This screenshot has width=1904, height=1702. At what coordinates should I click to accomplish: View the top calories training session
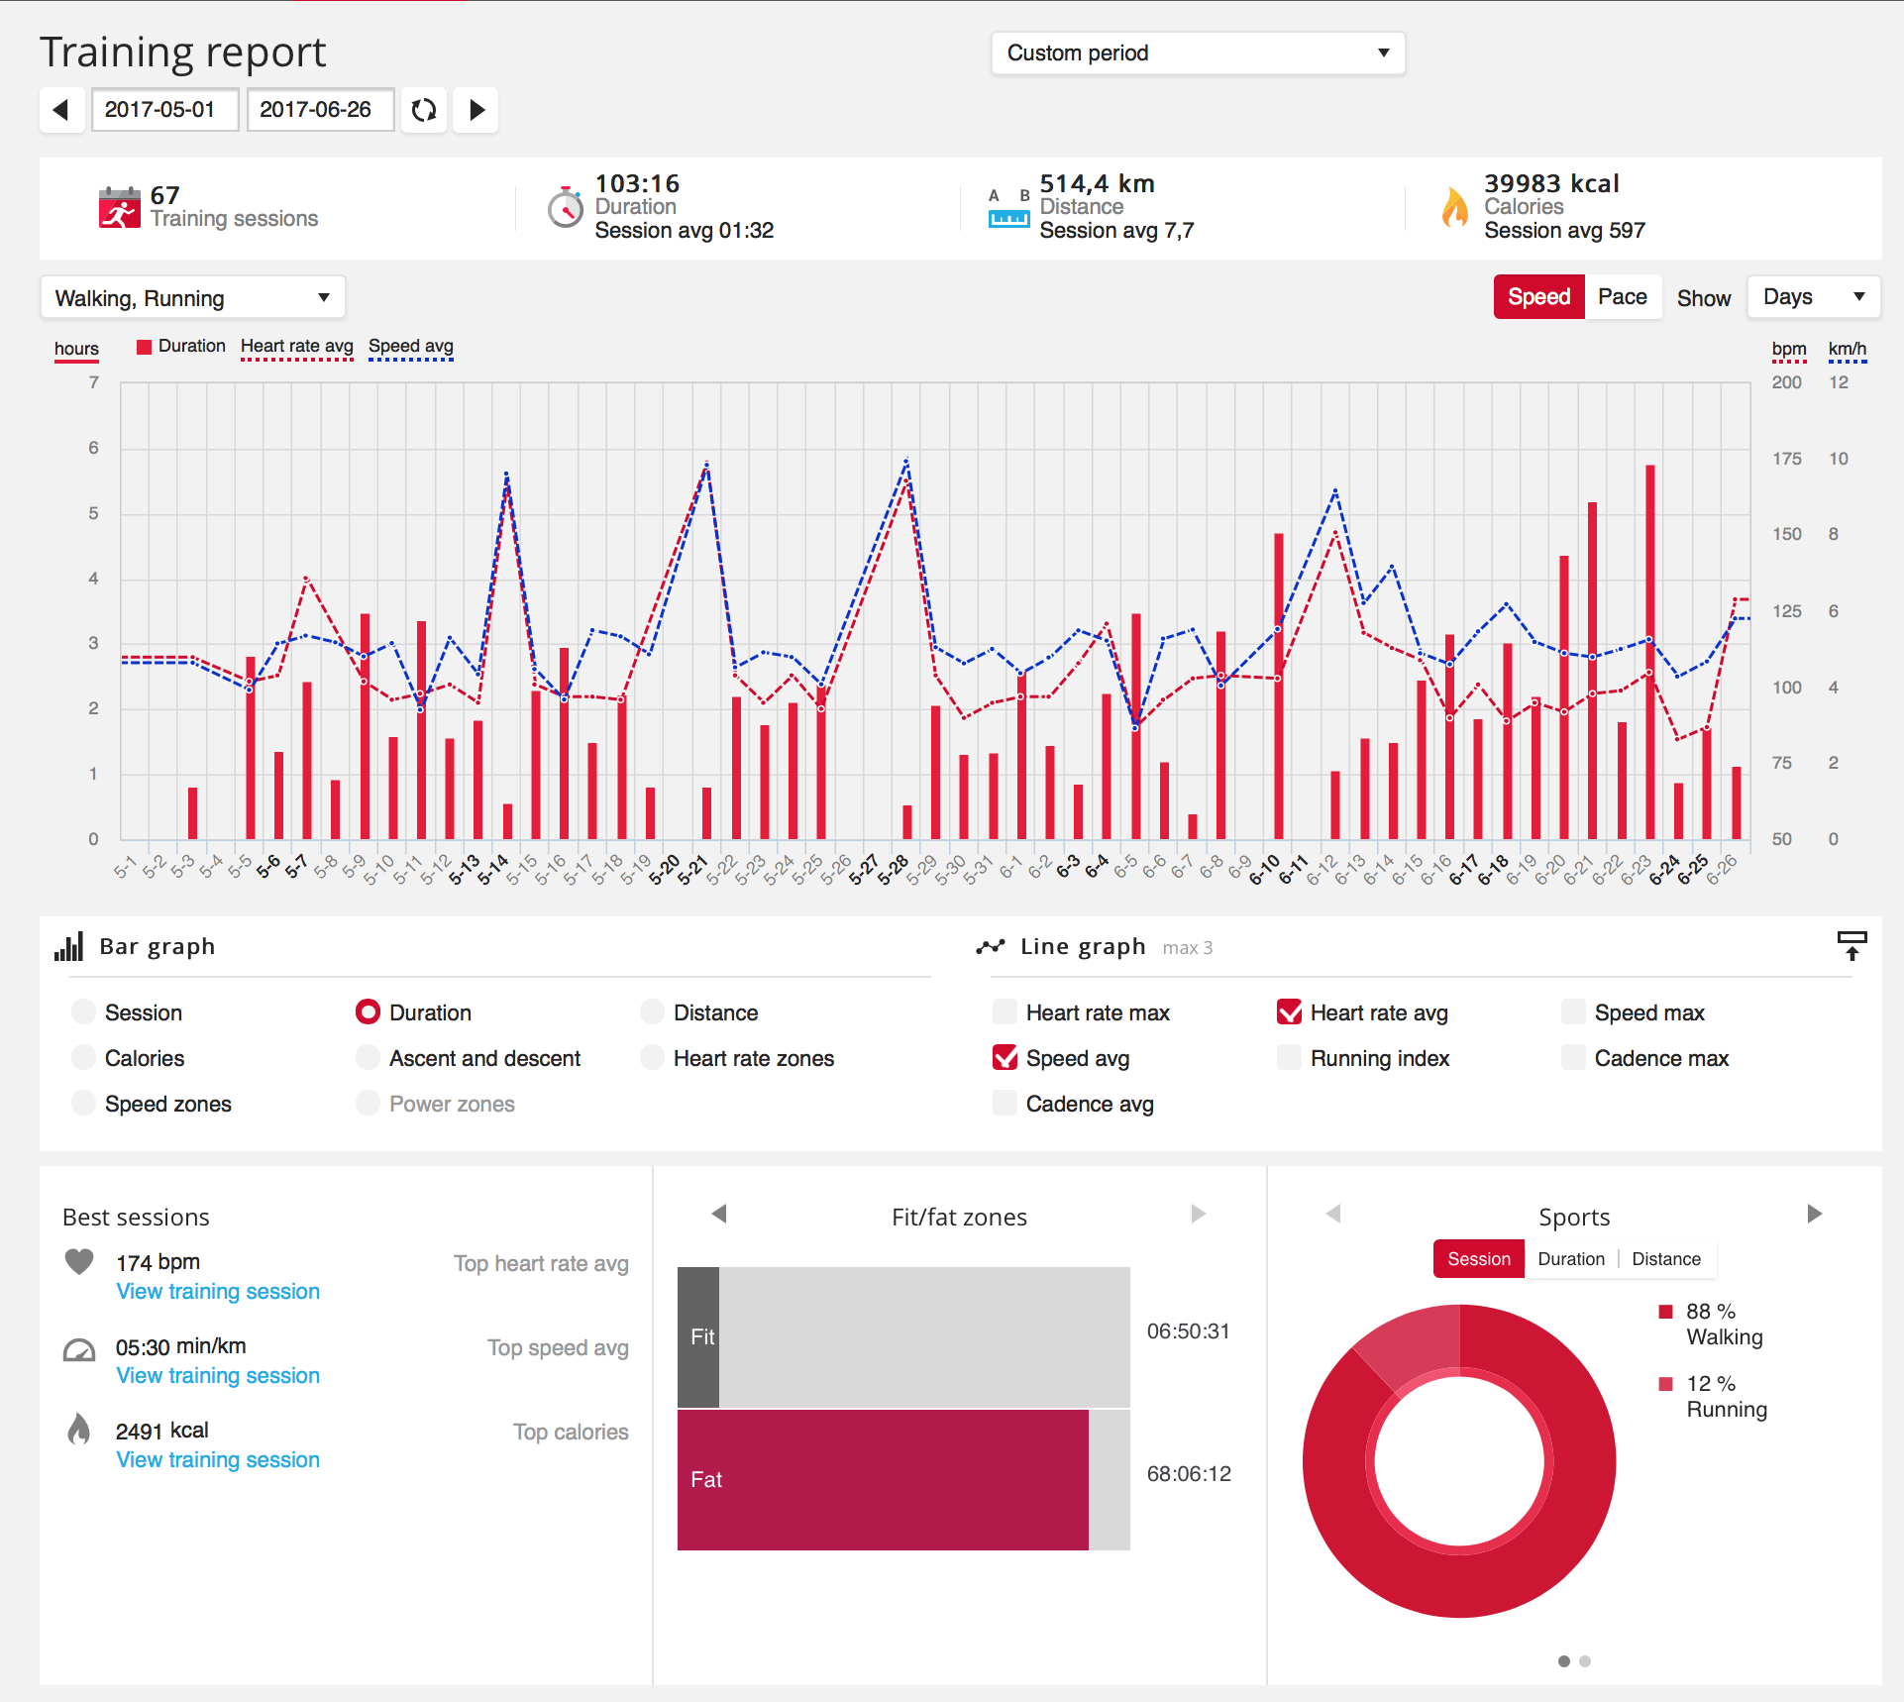pos(218,1460)
